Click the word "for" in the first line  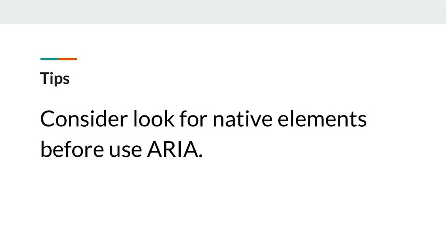193,119
